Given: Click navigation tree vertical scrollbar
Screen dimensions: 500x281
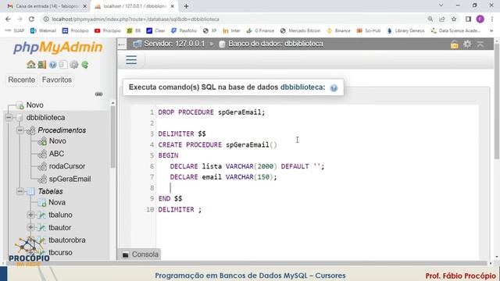Looking at the screenshot, I should [112, 137].
